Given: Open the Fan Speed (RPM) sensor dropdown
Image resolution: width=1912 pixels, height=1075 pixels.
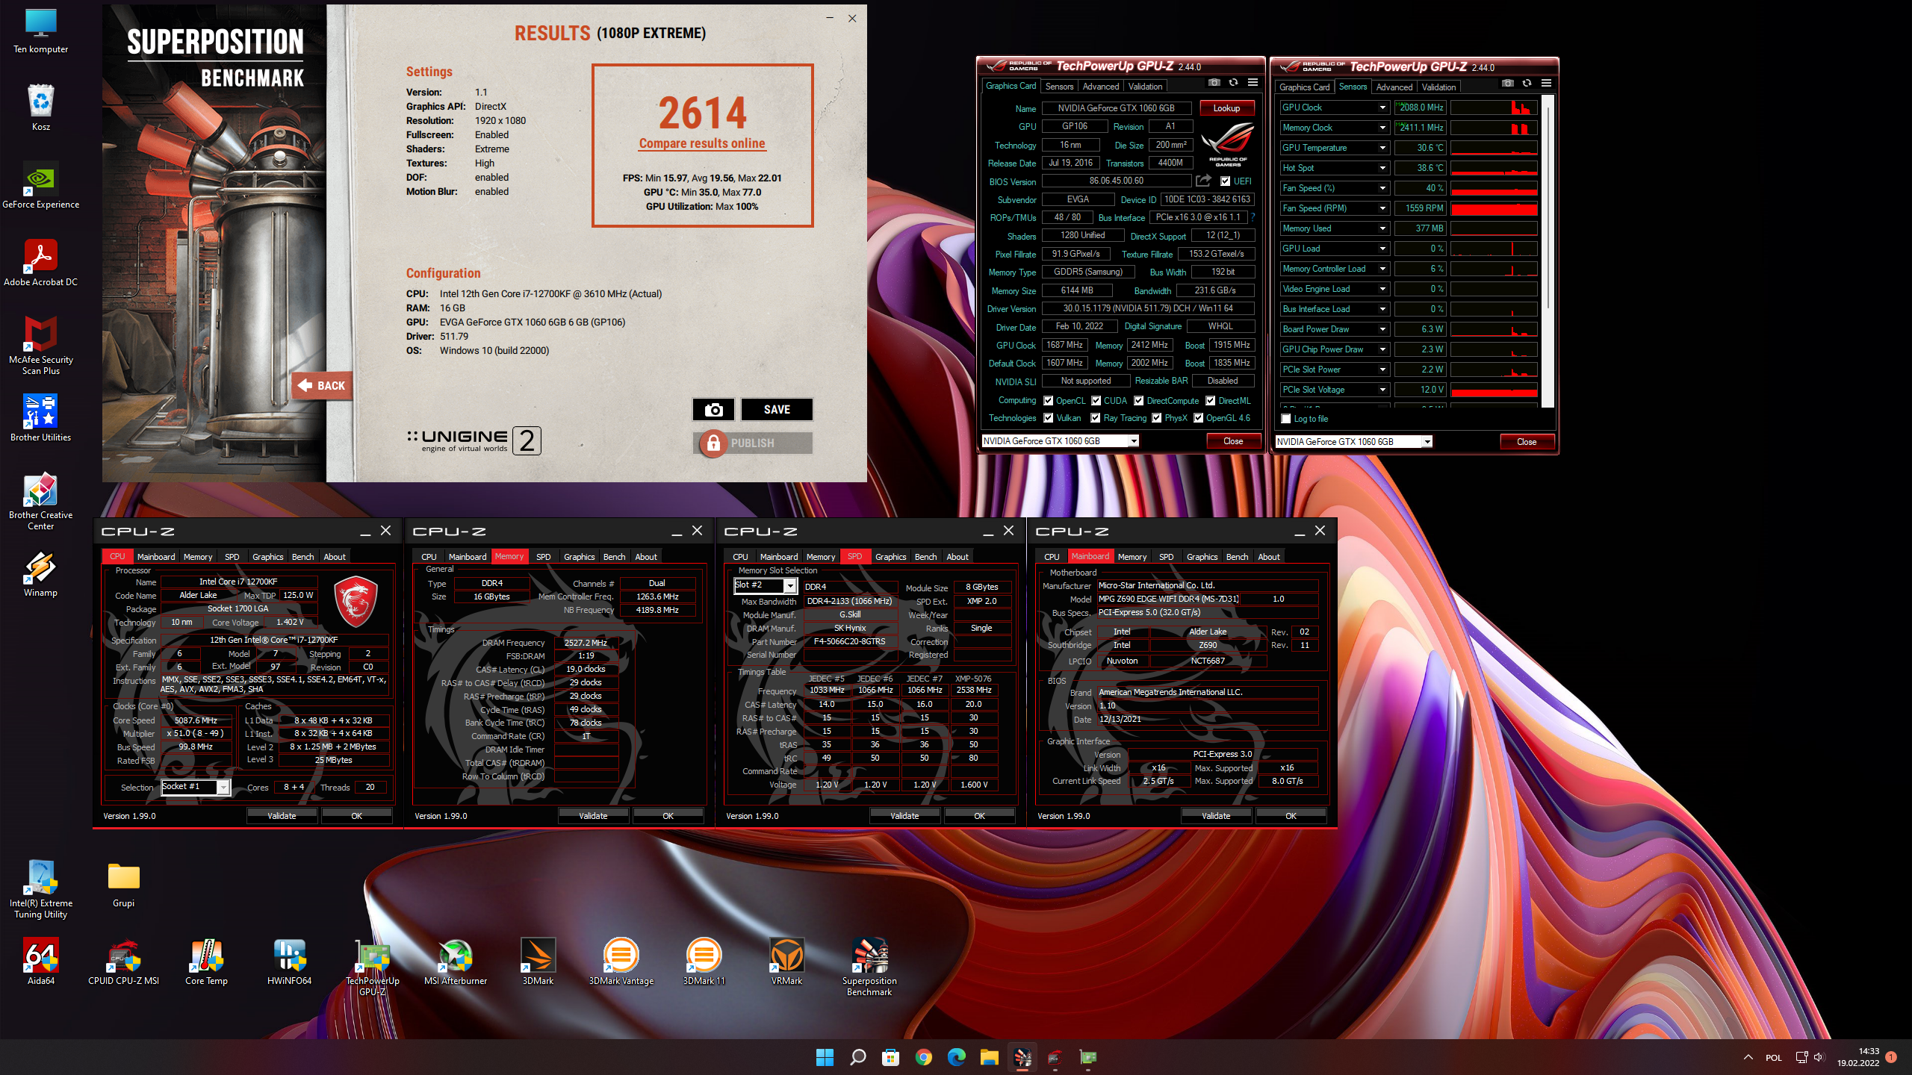Looking at the screenshot, I should 1382,208.
